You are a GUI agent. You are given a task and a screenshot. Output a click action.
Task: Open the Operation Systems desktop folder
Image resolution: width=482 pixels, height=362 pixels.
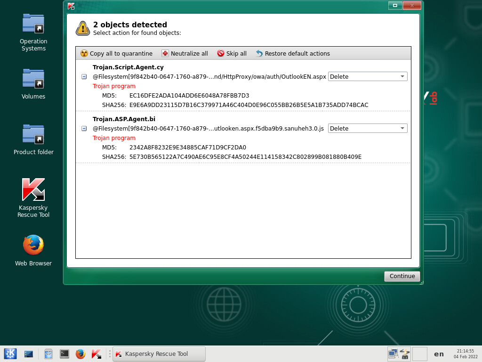click(x=33, y=23)
